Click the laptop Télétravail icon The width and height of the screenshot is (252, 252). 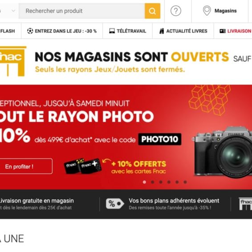click(x=112, y=31)
